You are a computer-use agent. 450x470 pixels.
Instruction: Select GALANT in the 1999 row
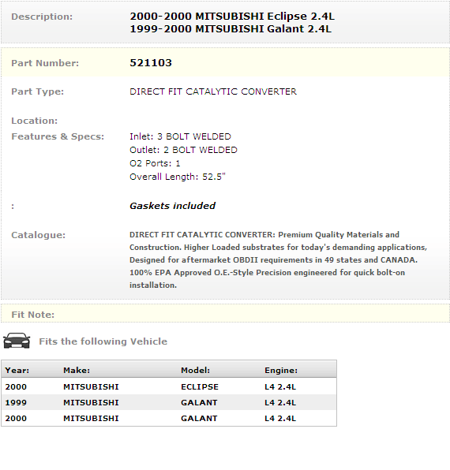click(x=199, y=402)
